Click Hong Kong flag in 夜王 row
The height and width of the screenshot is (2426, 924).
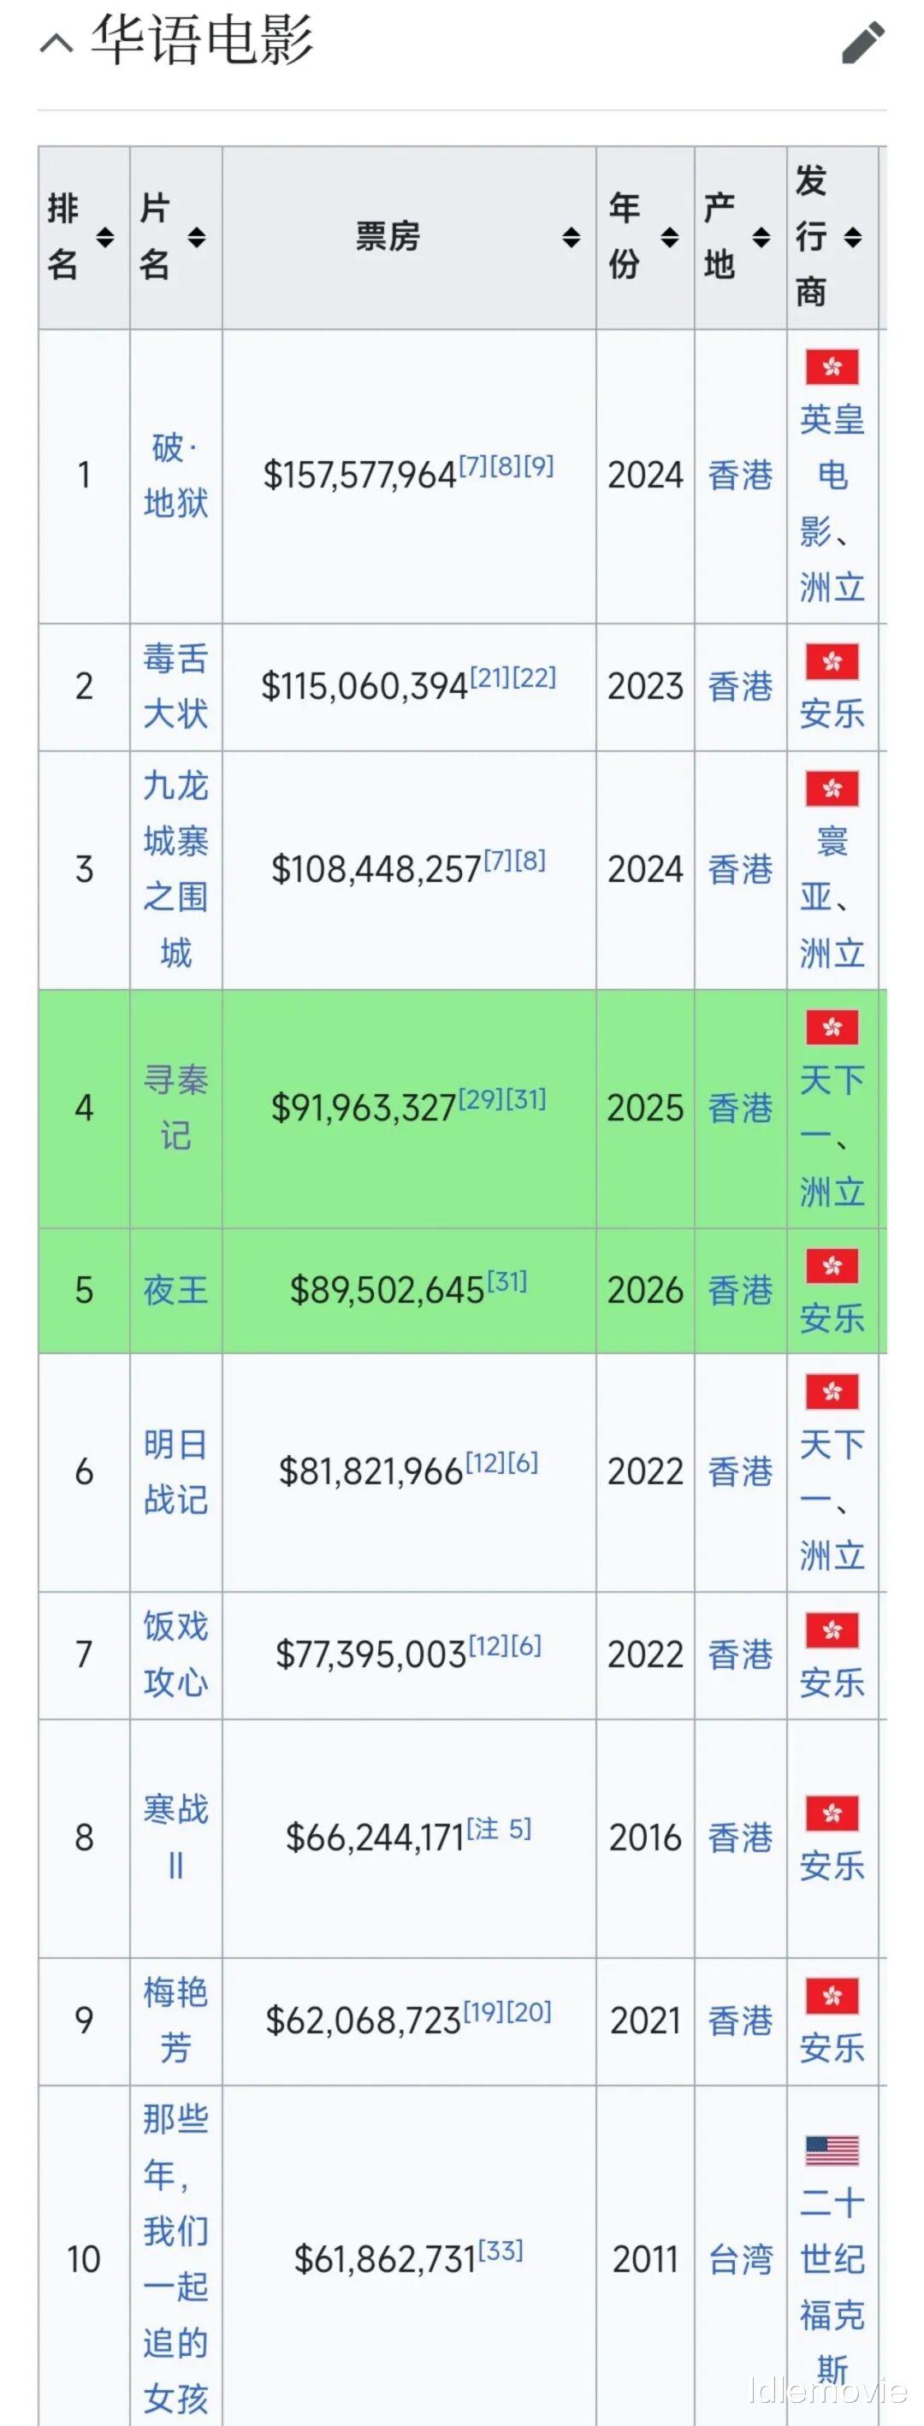pyautogui.click(x=832, y=1267)
